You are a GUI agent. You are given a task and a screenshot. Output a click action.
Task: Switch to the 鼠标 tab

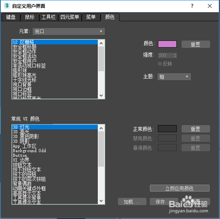pos(30,17)
